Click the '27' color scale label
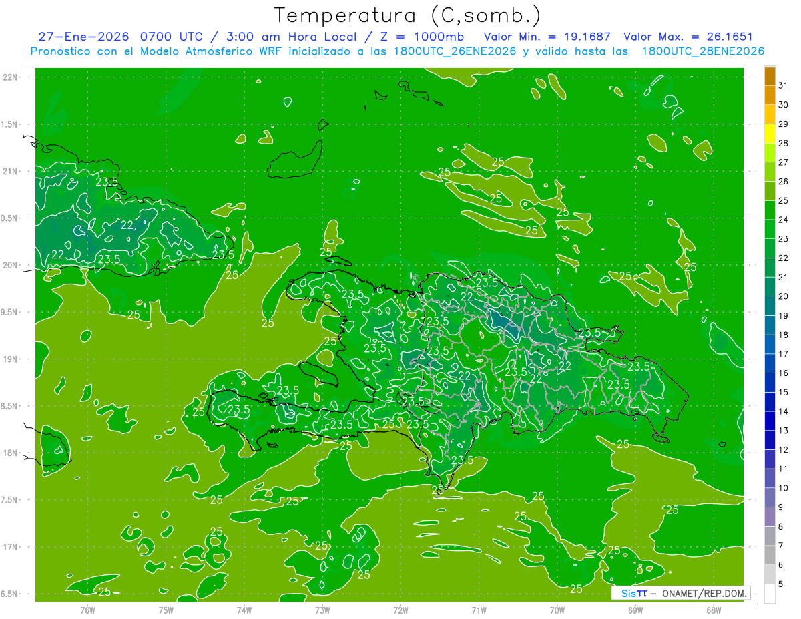This screenshot has height=619, width=801. 784,162
